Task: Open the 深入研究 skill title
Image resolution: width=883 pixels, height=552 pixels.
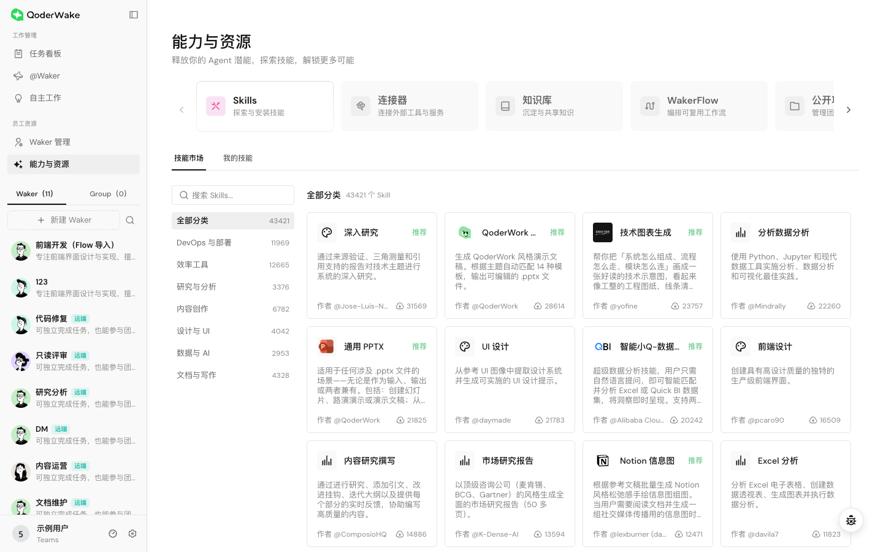Action: [x=361, y=232]
